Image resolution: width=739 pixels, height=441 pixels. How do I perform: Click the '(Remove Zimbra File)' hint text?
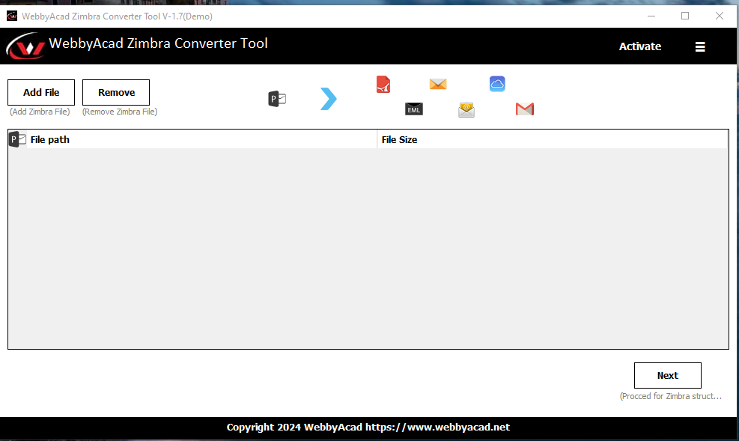pos(120,112)
